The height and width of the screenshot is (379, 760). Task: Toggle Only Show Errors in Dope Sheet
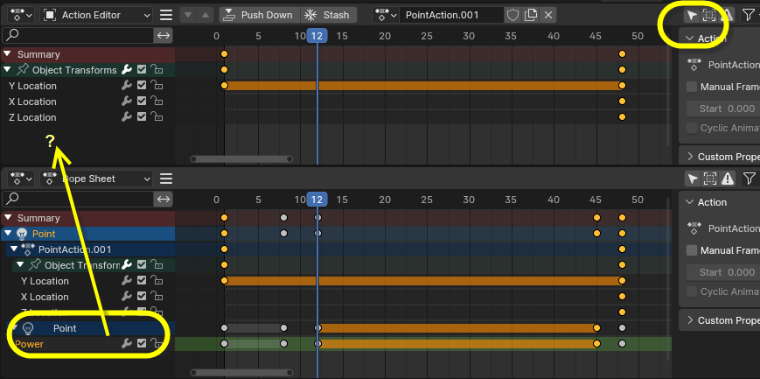pyautogui.click(x=727, y=179)
